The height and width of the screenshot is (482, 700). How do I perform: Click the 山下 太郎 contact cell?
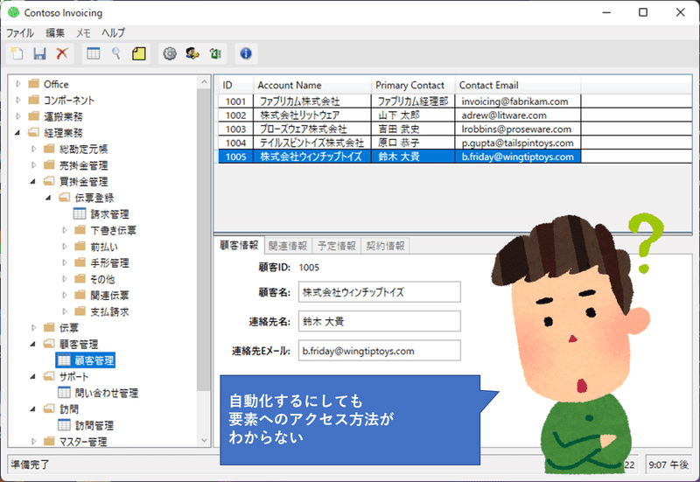413,115
